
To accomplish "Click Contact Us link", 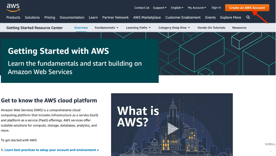I will click(x=142, y=8).
